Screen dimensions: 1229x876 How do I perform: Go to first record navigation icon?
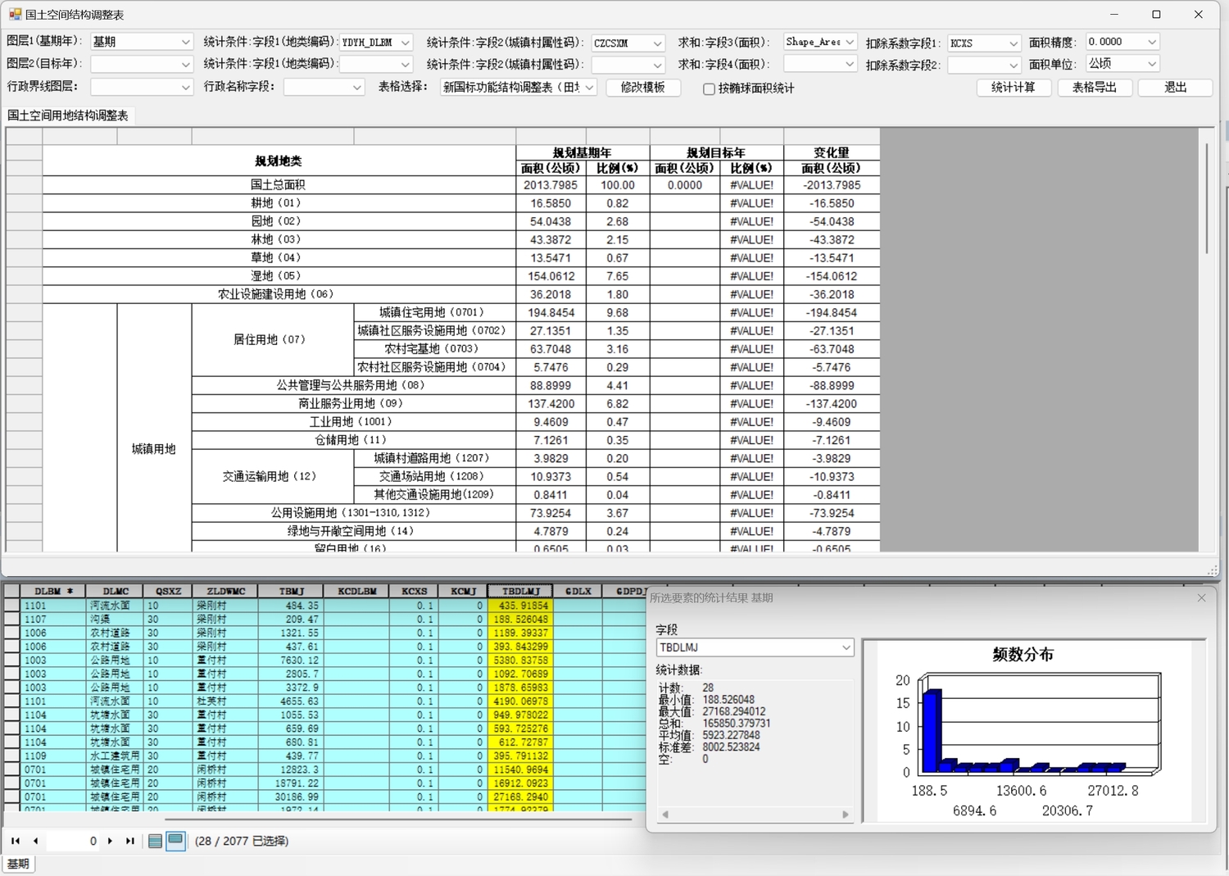point(16,841)
